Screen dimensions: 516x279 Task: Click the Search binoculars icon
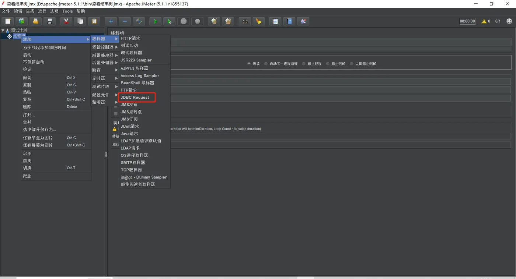pos(244,21)
